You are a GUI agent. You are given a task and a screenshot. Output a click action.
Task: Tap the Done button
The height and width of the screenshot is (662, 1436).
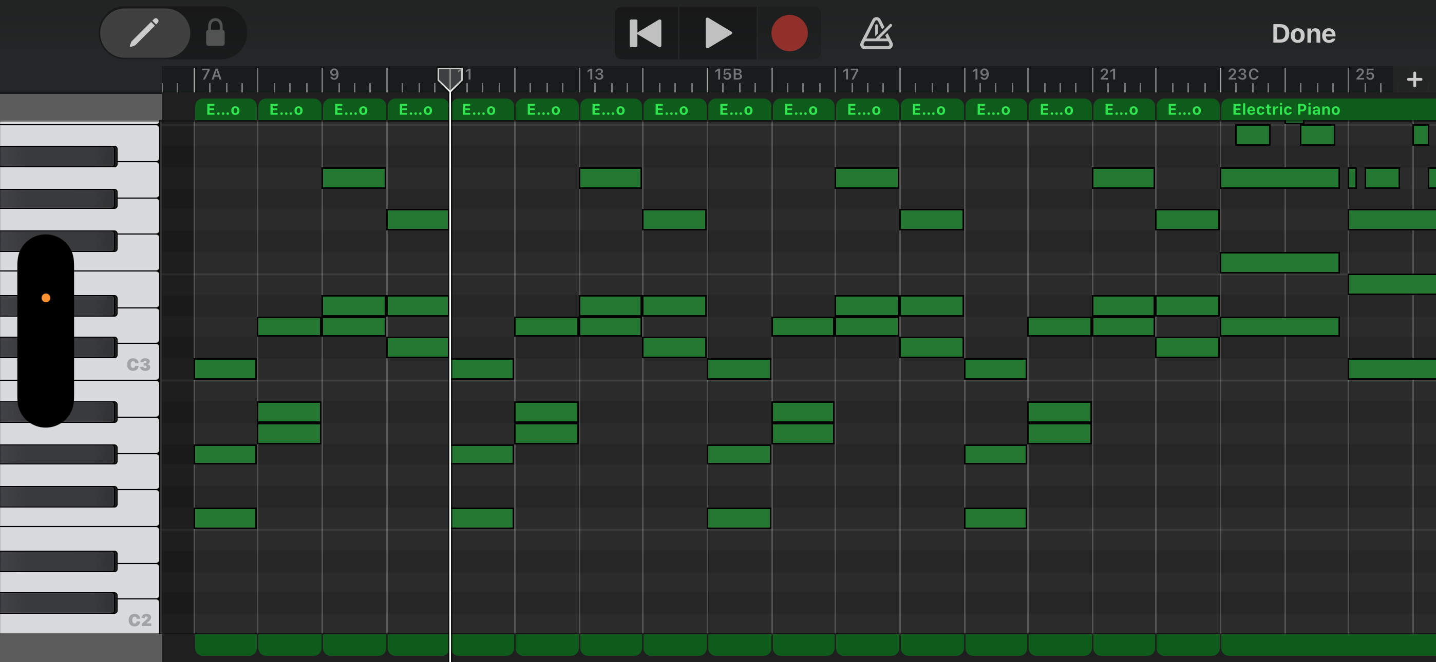(x=1303, y=34)
